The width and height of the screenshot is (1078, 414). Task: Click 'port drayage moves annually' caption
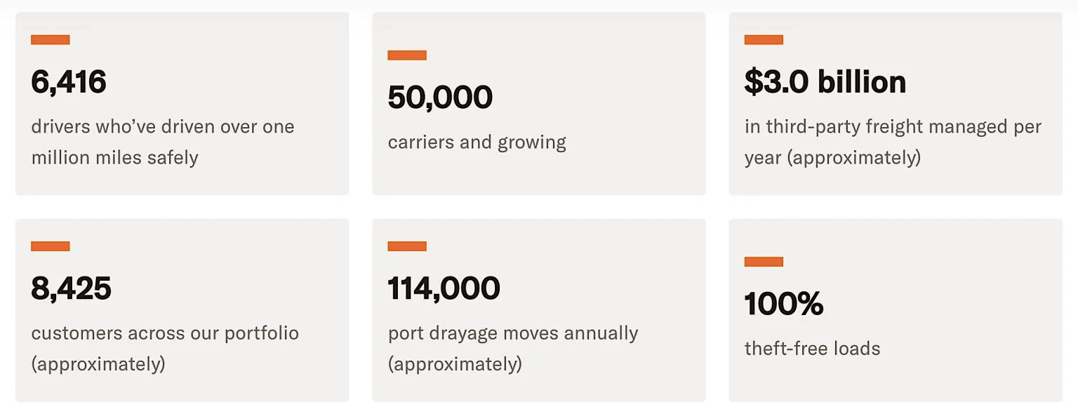tap(513, 333)
